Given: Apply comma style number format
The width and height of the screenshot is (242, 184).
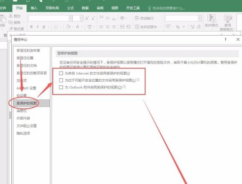Looking at the screenshot, I should (184, 27).
